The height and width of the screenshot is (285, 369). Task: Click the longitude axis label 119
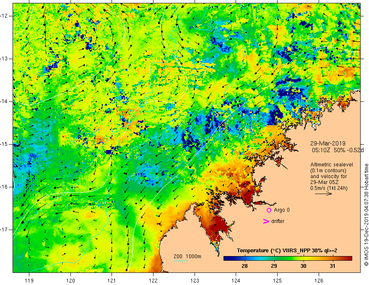[29, 280]
